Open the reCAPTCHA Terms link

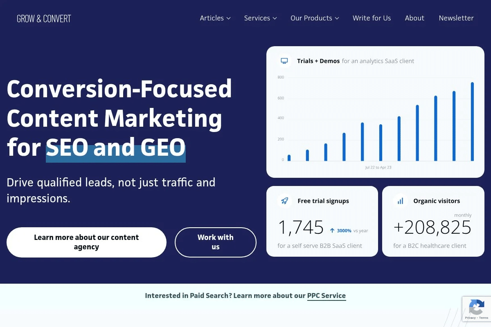click(x=484, y=318)
